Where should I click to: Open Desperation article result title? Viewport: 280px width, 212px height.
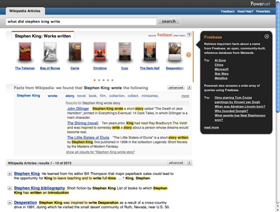pos(25,202)
